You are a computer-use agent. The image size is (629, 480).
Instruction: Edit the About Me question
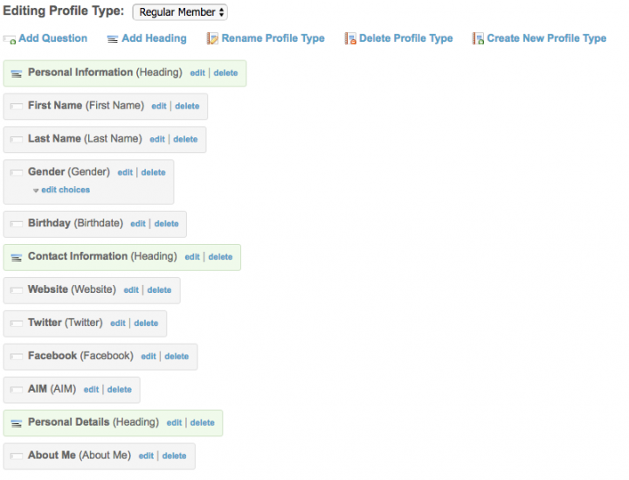146,456
